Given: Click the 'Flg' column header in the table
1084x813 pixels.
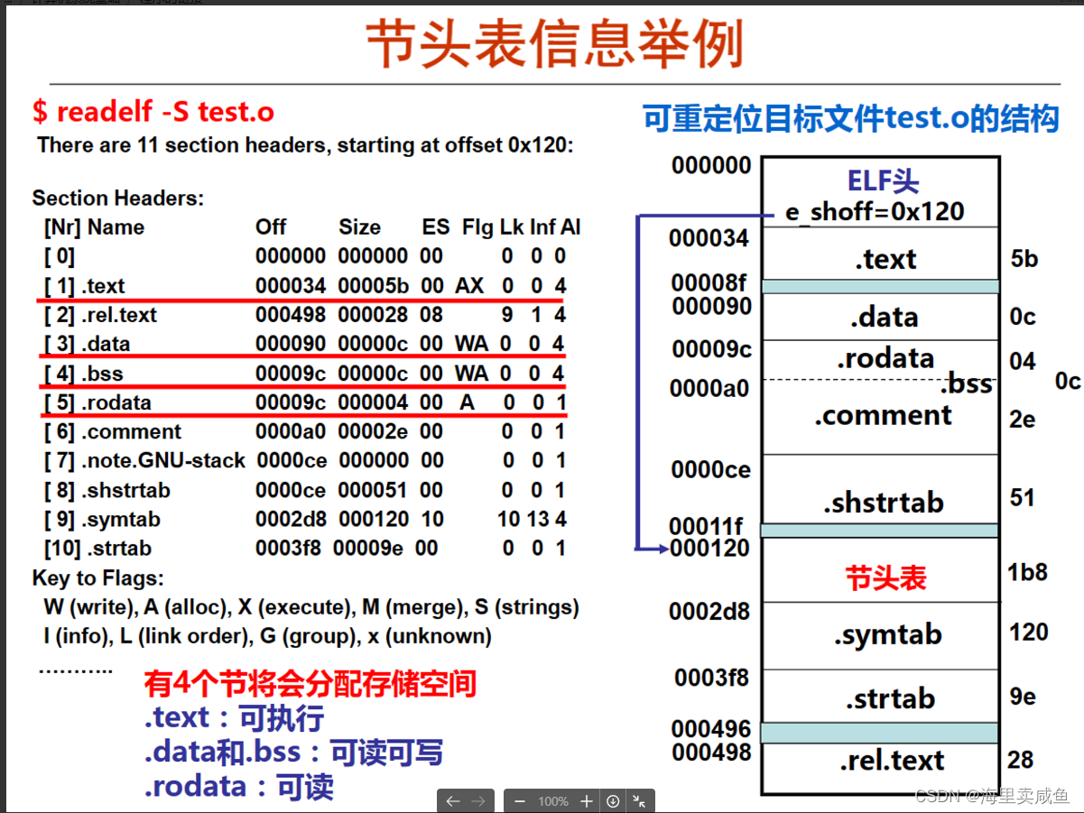Looking at the screenshot, I should (x=476, y=227).
